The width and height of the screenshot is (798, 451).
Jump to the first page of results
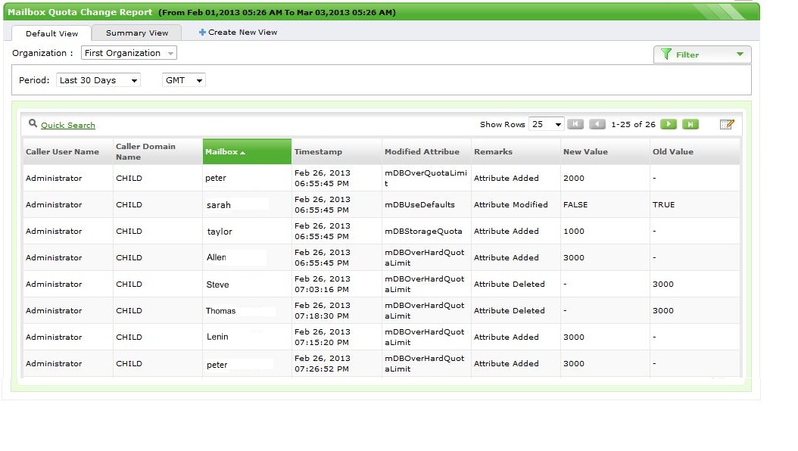click(x=575, y=125)
